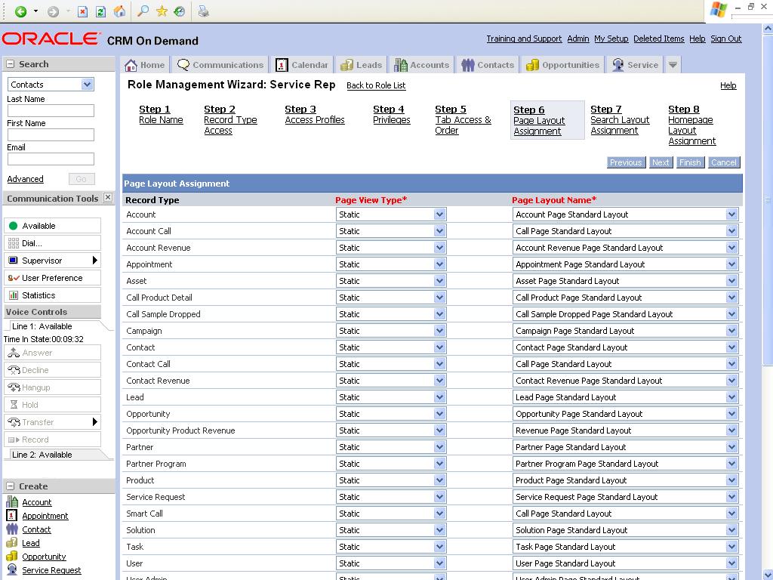This screenshot has height=580, width=773.
Task: Click the browser Home icon
Action: [119, 11]
